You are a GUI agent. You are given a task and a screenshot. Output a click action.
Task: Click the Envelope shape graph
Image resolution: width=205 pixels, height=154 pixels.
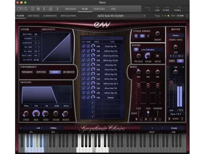46,95
